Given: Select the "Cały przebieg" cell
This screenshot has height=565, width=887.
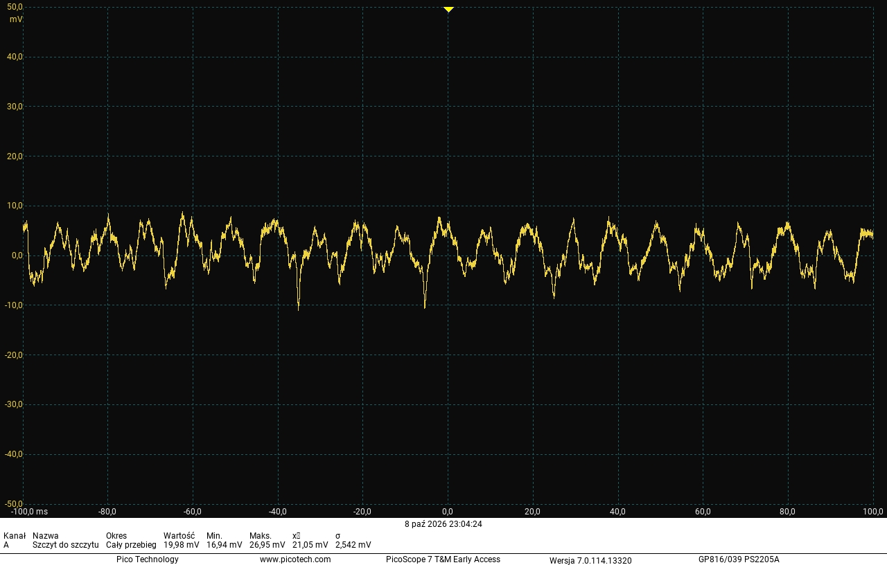Looking at the screenshot, I should [131, 545].
